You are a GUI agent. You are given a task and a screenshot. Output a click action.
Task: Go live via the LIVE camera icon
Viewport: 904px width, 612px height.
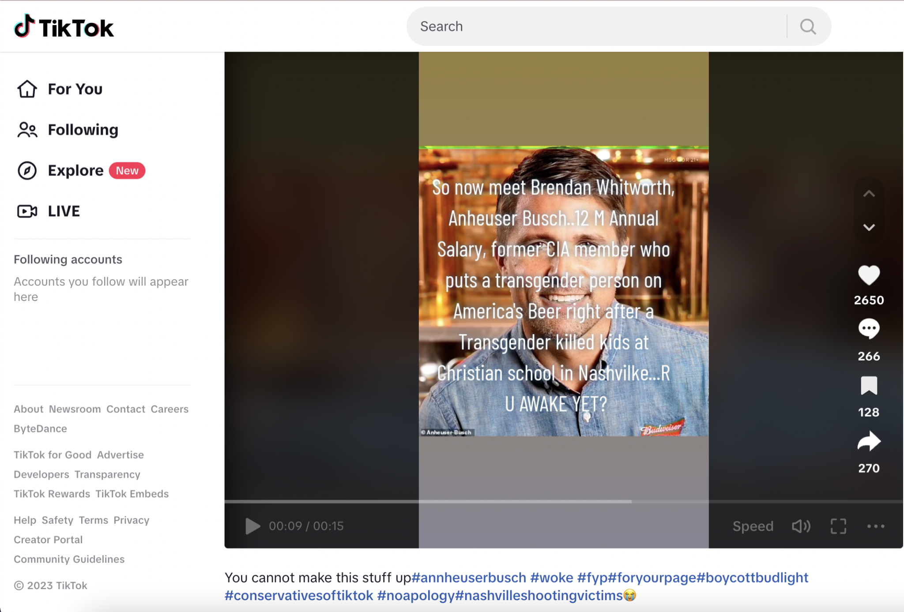coord(27,211)
